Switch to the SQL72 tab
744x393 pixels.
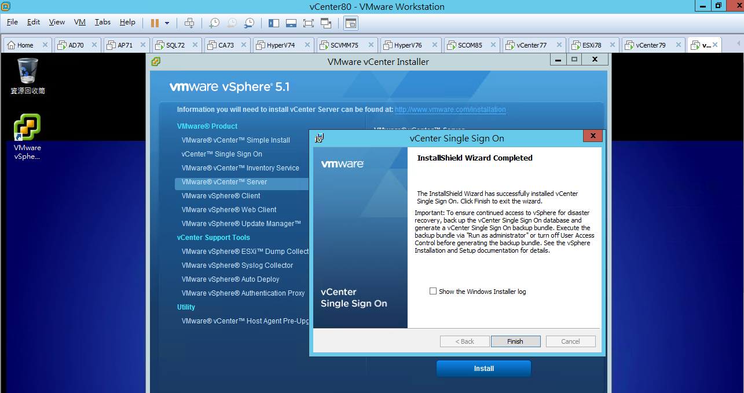tap(176, 45)
